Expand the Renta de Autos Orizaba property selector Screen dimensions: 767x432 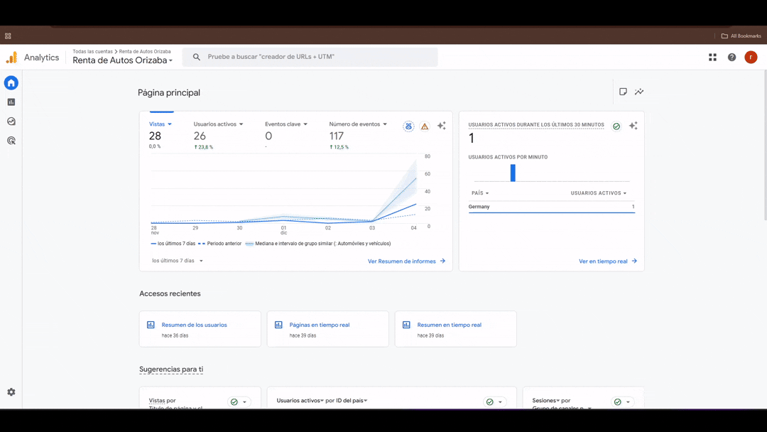122,60
